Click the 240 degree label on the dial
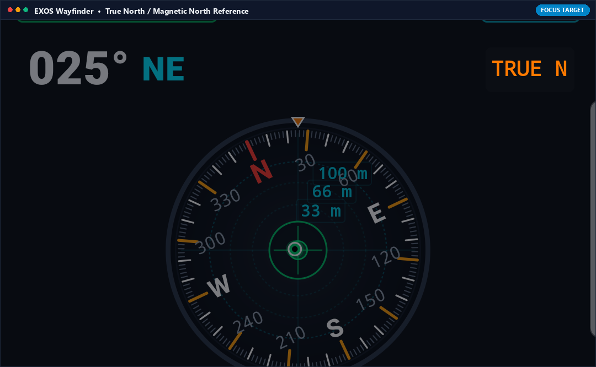 (x=247, y=322)
